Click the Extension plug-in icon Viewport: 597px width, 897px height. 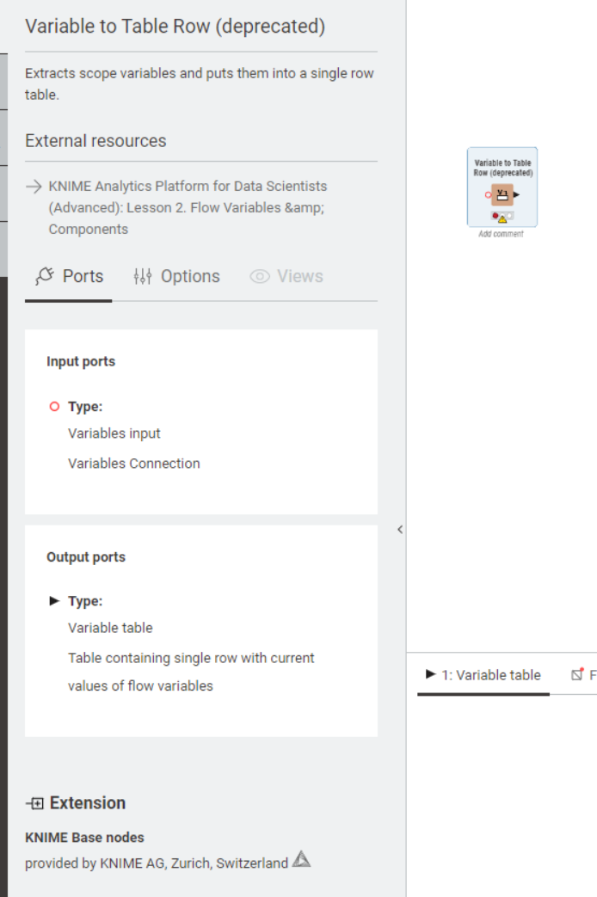click(35, 803)
